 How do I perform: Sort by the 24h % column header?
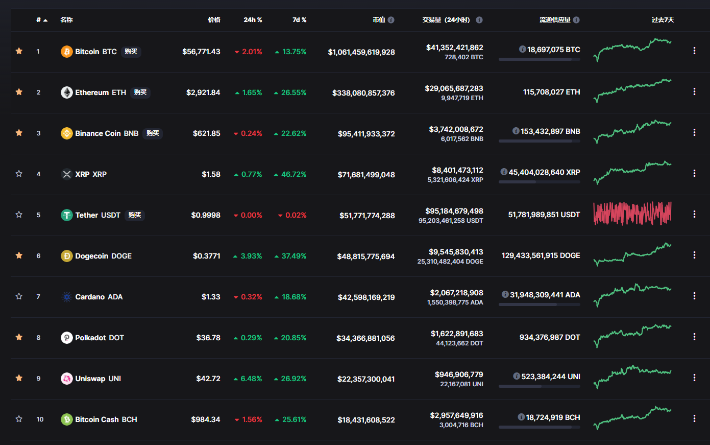(253, 20)
